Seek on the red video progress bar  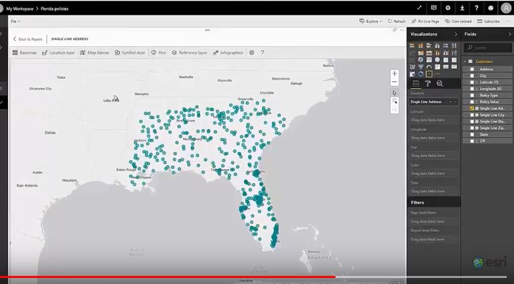(168, 277)
